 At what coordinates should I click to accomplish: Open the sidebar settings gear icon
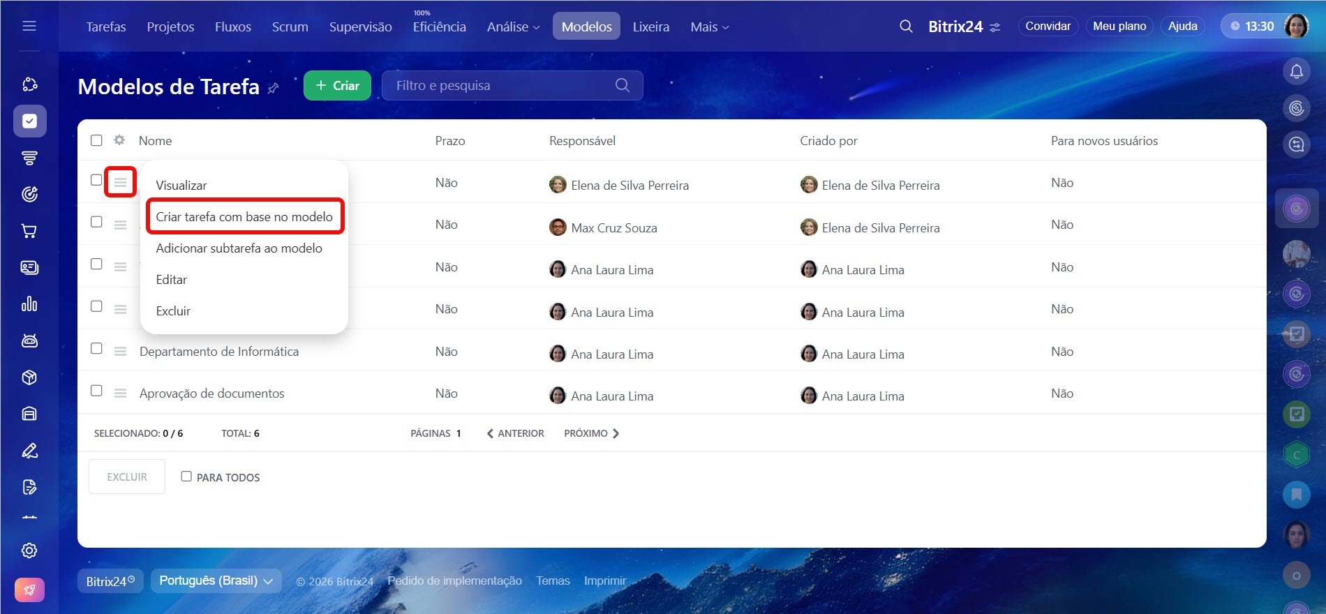pos(29,551)
